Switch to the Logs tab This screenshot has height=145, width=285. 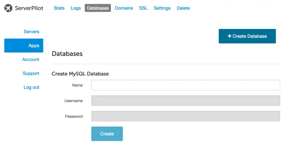(76, 8)
